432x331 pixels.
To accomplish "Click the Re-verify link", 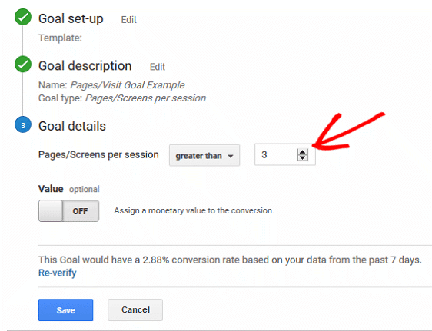I will coord(58,273).
